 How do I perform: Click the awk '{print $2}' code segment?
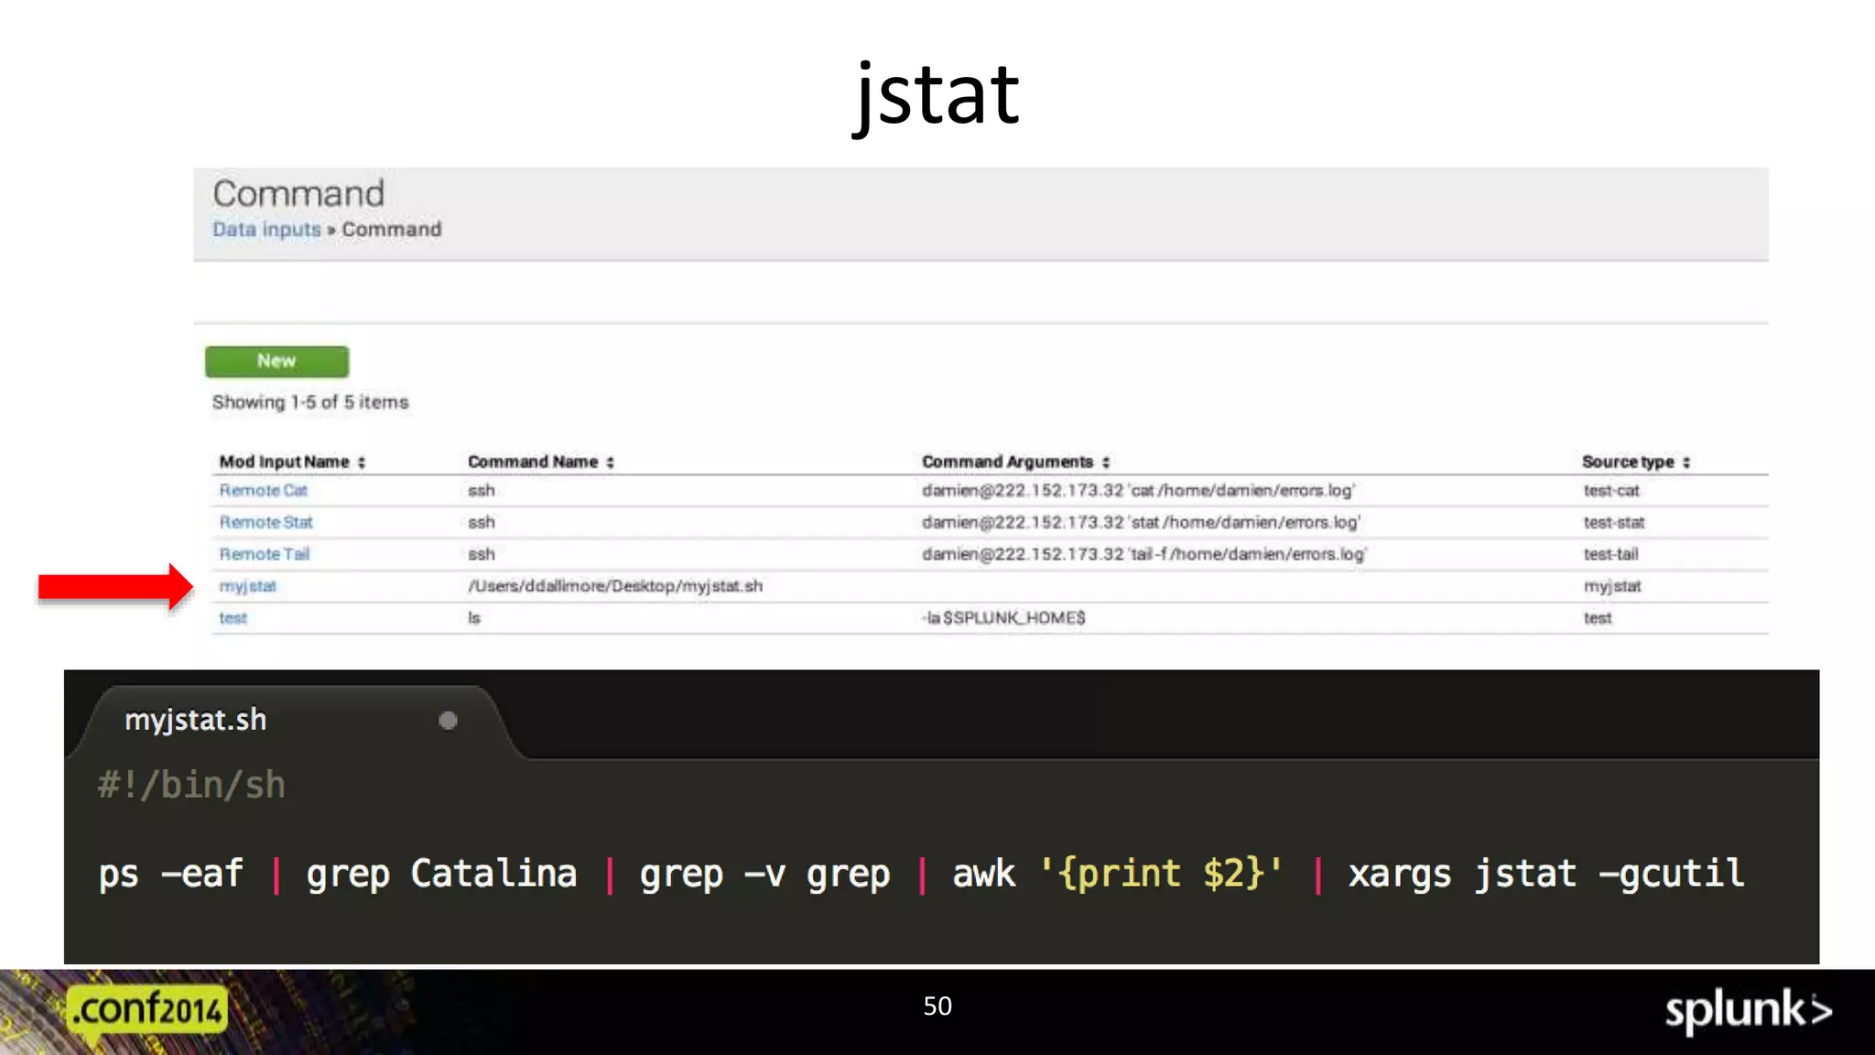pyautogui.click(x=1118, y=874)
